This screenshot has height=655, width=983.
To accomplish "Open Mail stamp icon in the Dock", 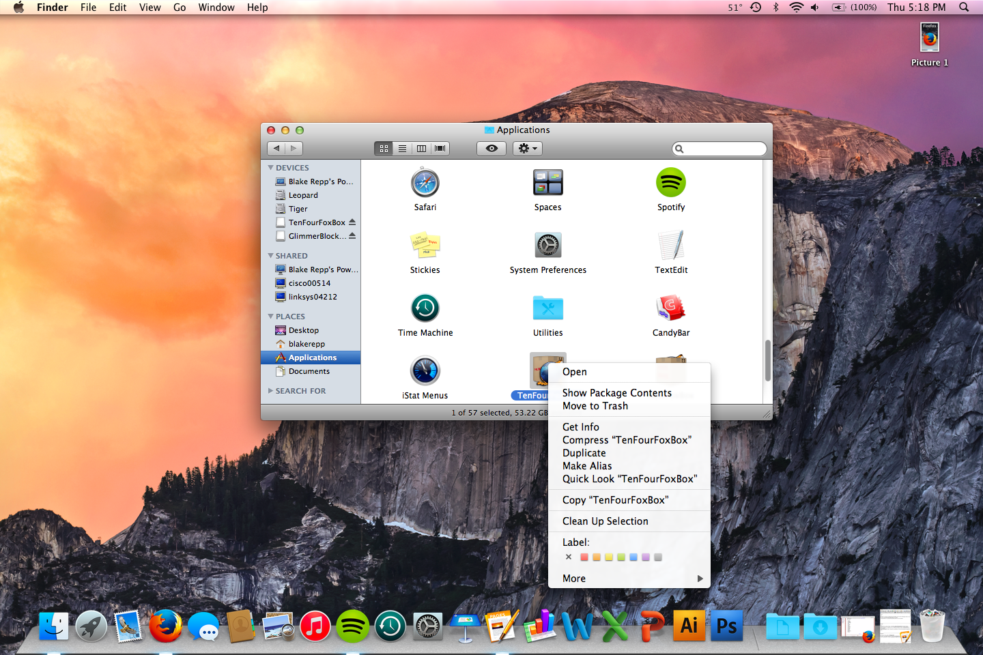I will (128, 626).
